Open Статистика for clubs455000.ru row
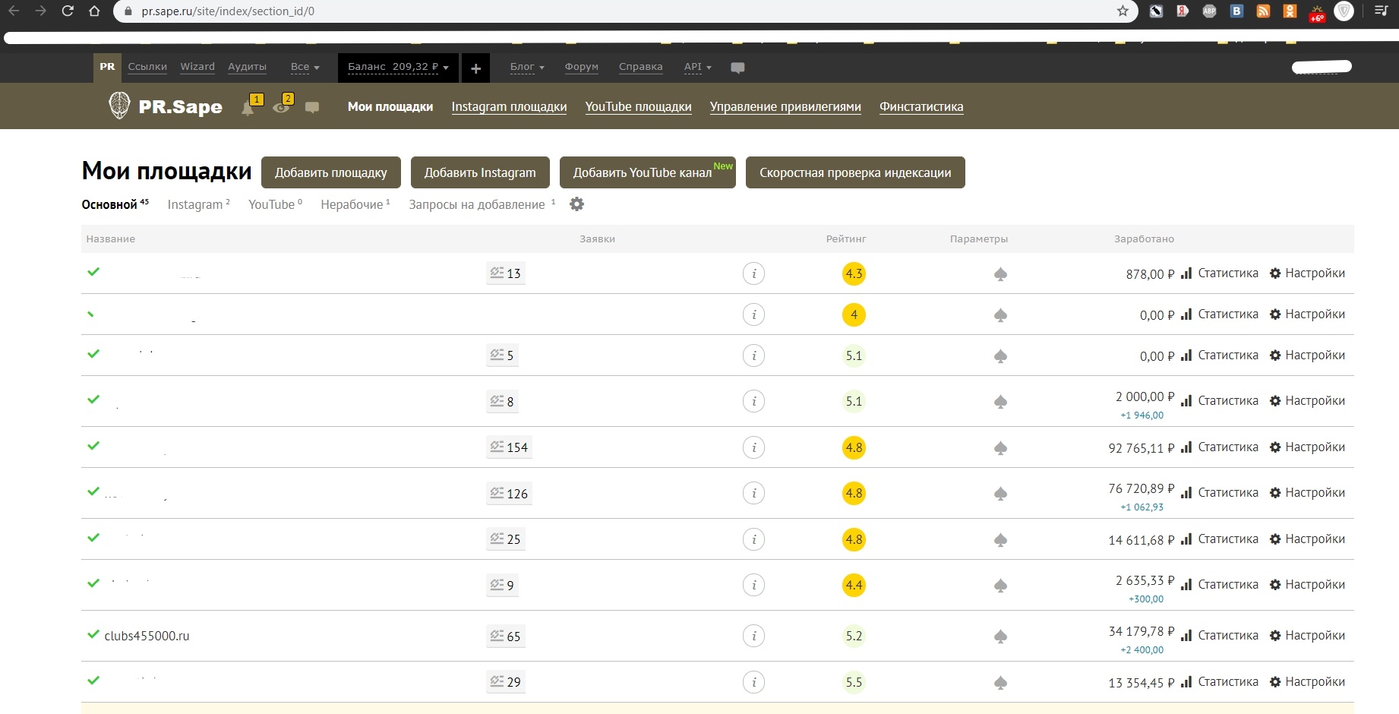 [1220, 636]
